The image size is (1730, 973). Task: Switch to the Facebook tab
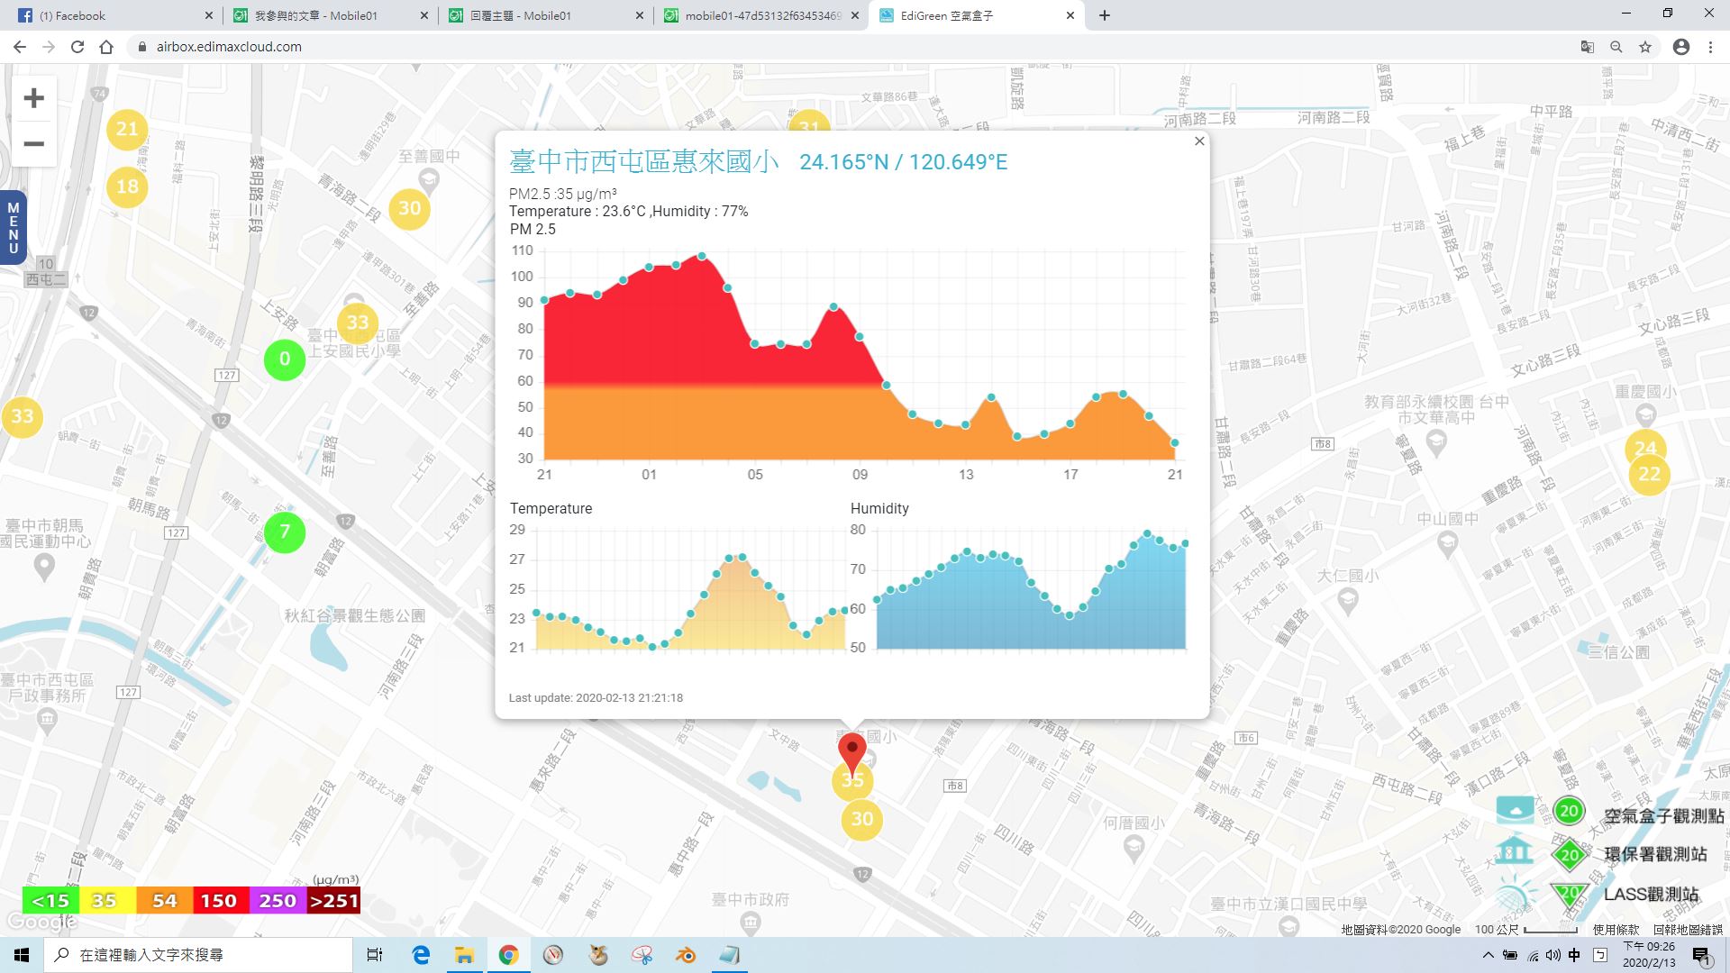113,15
